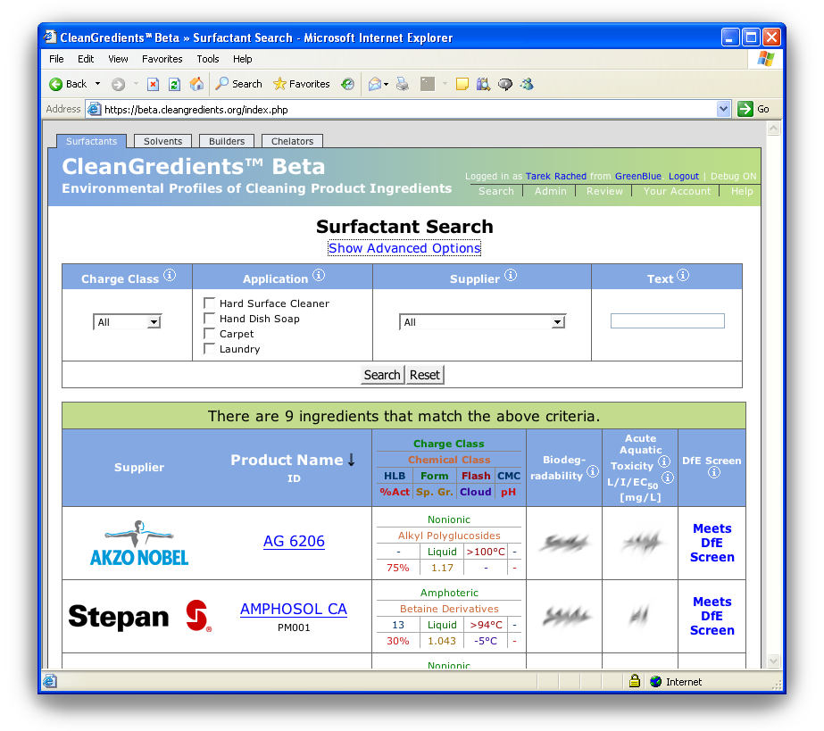824x731 pixels.
Task: Go to the Home page icon
Action: tap(196, 84)
